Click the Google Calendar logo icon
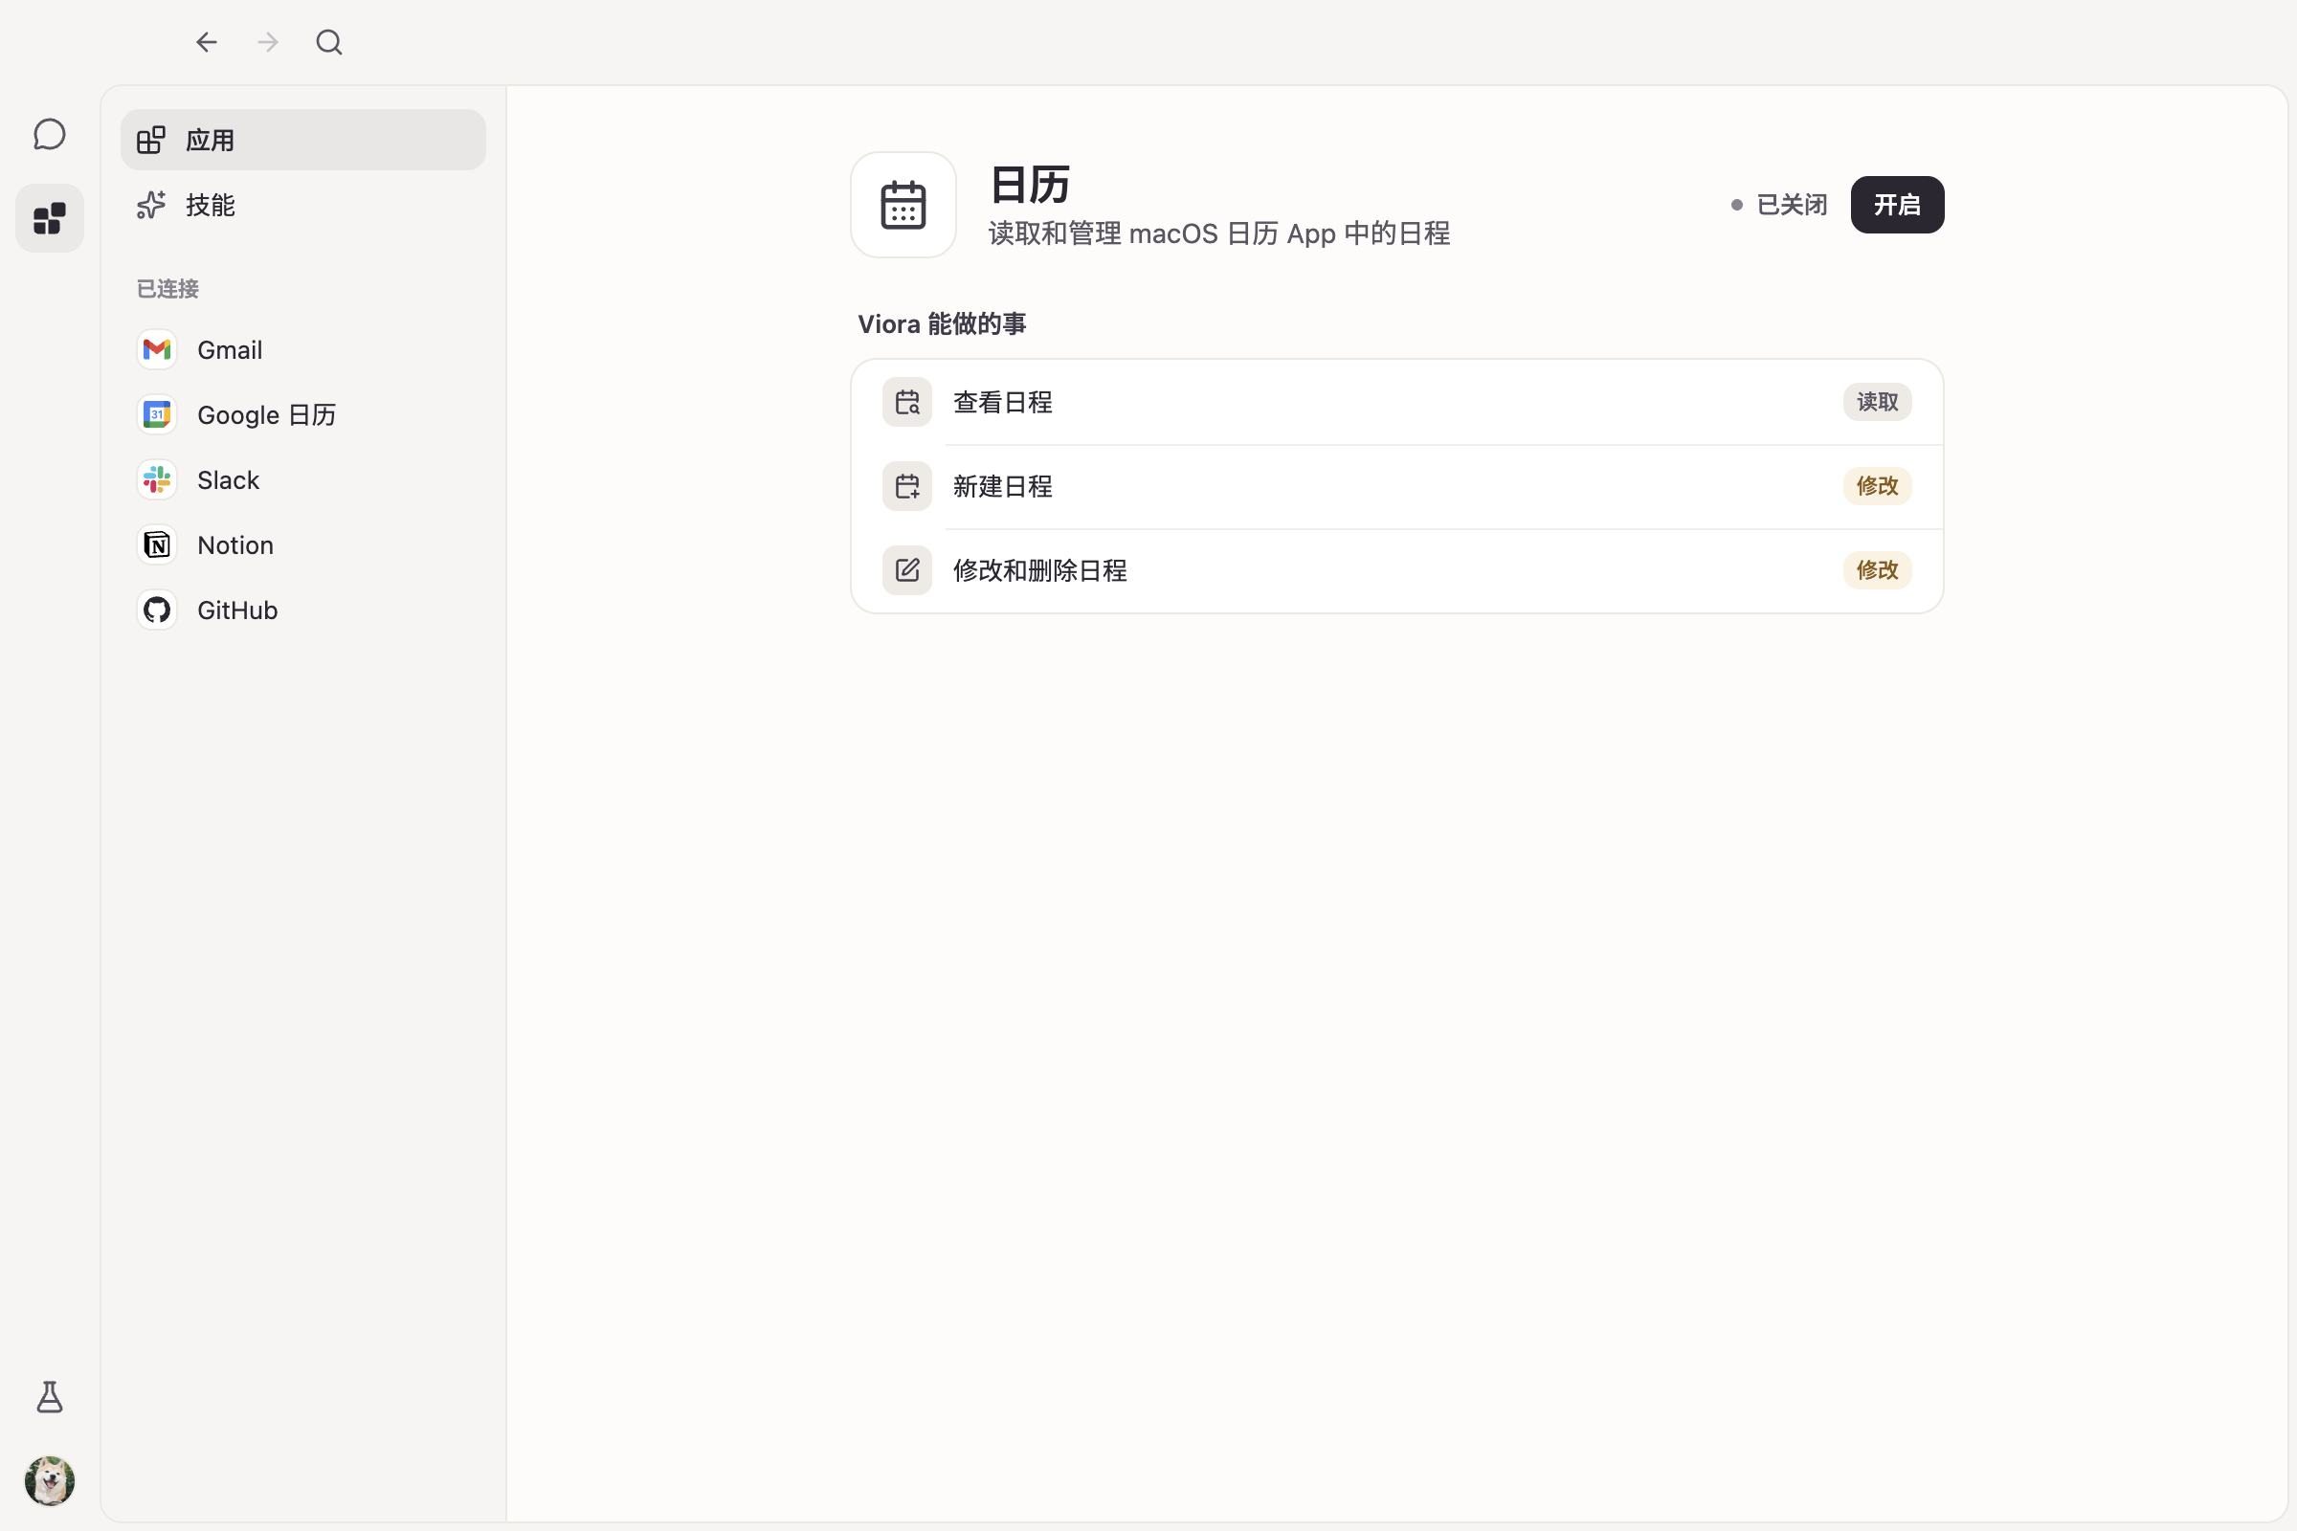This screenshot has height=1531, width=2297. [x=157, y=415]
